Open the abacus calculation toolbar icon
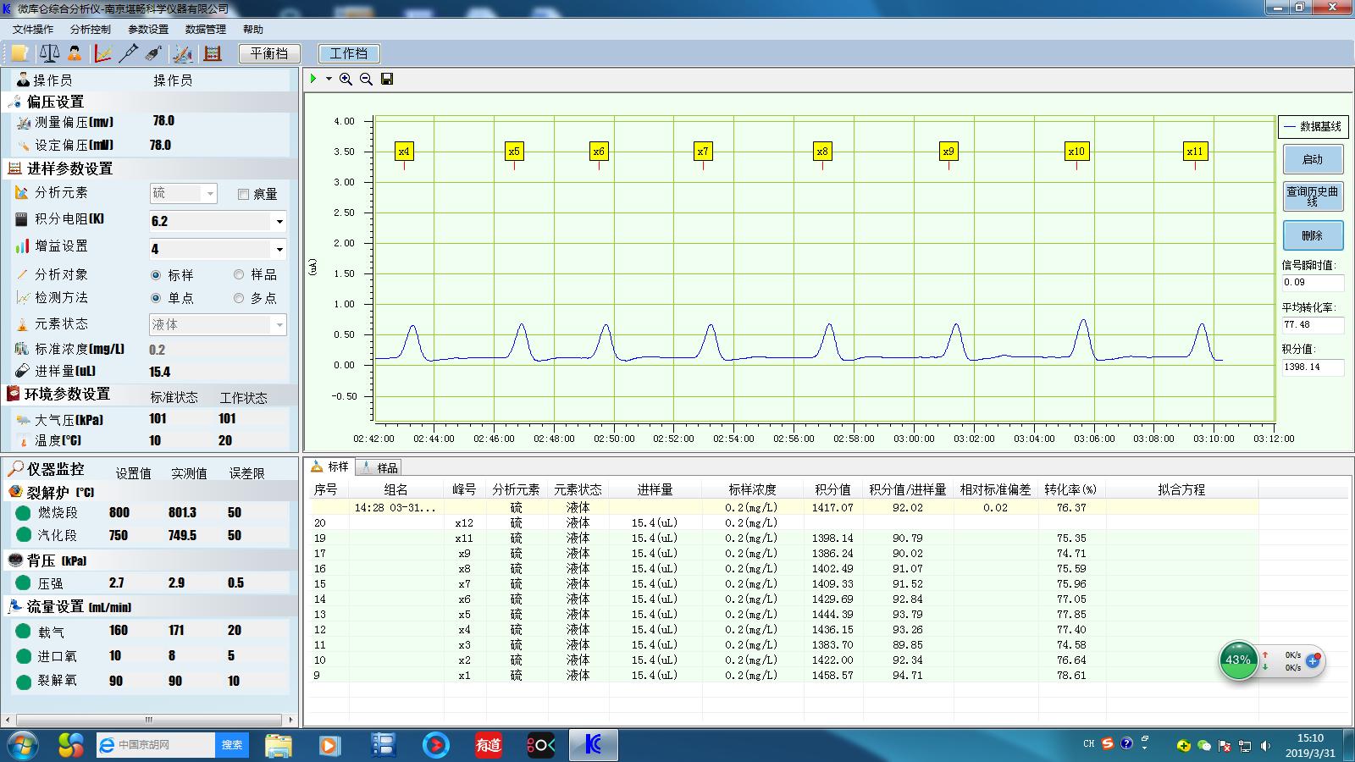The height and width of the screenshot is (762, 1355). click(212, 53)
